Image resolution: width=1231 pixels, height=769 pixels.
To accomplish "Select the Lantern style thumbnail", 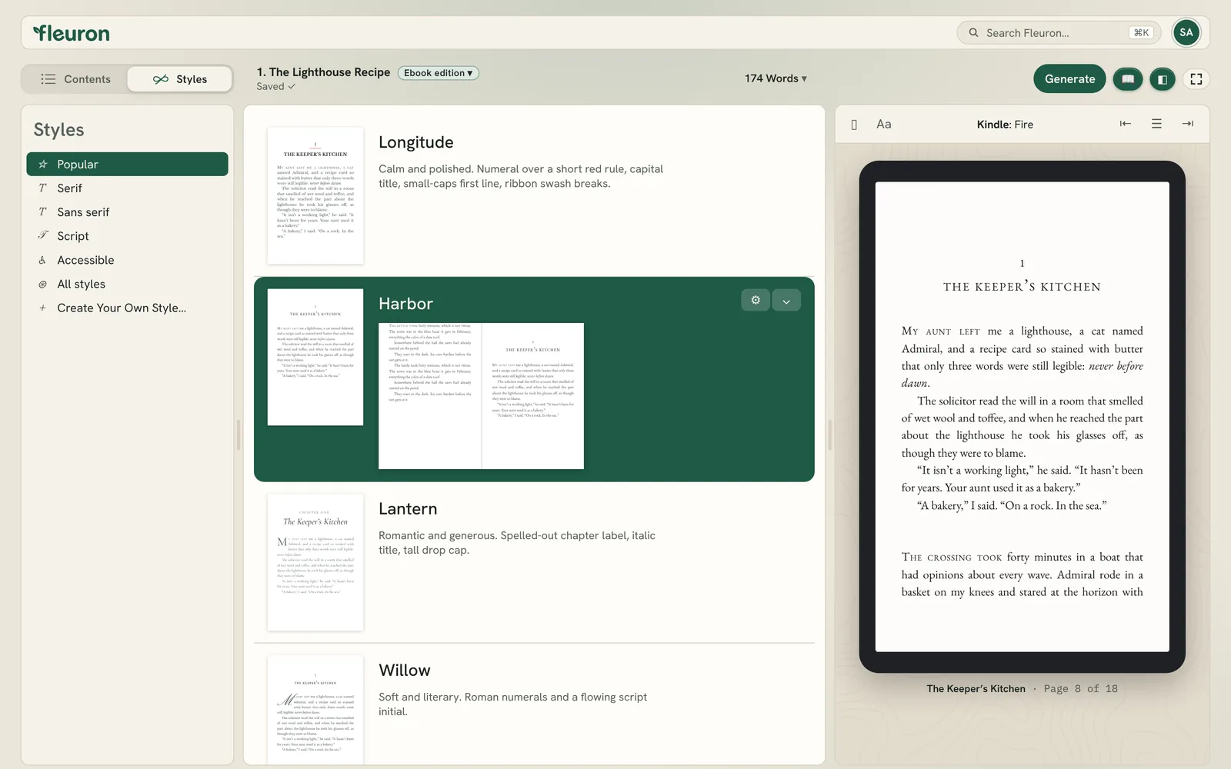I will 315,563.
